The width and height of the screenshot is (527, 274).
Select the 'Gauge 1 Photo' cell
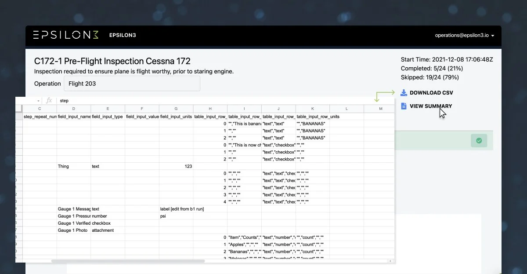click(x=74, y=230)
